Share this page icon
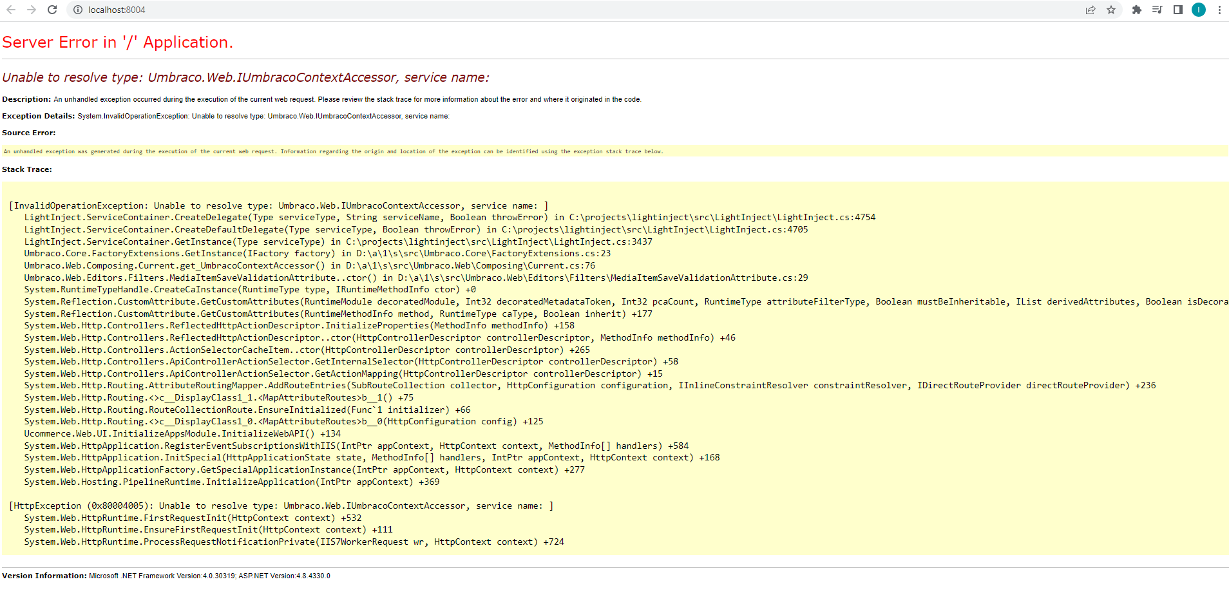The height and width of the screenshot is (604, 1229). pyautogui.click(x=1091, y=10)
